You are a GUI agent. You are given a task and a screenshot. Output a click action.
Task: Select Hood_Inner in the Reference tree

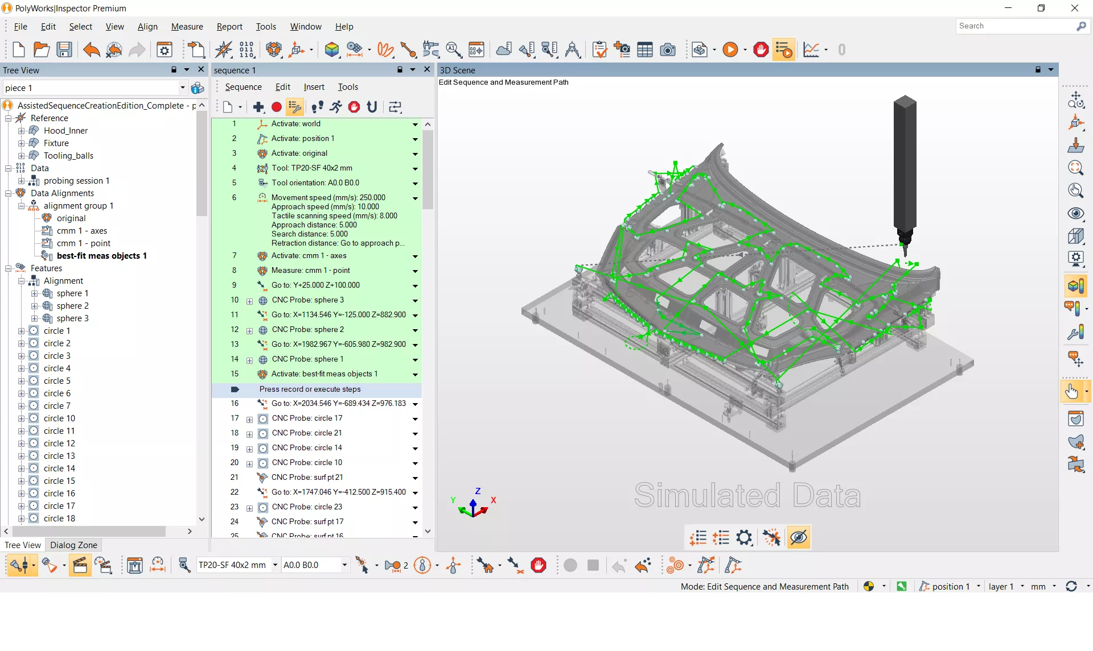pos(65,131)
